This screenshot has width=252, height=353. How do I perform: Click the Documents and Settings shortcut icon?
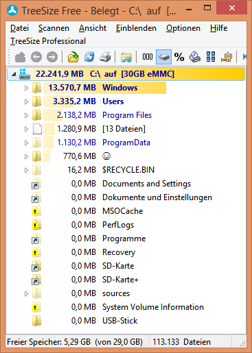(36, 184)
